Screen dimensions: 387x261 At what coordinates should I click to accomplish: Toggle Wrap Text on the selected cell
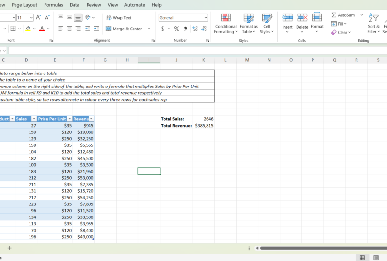point(119,18)
